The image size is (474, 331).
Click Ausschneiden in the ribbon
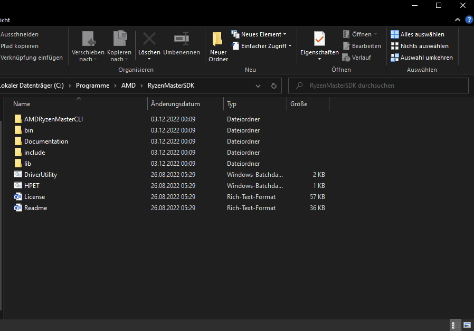click(x=20, y=34)
